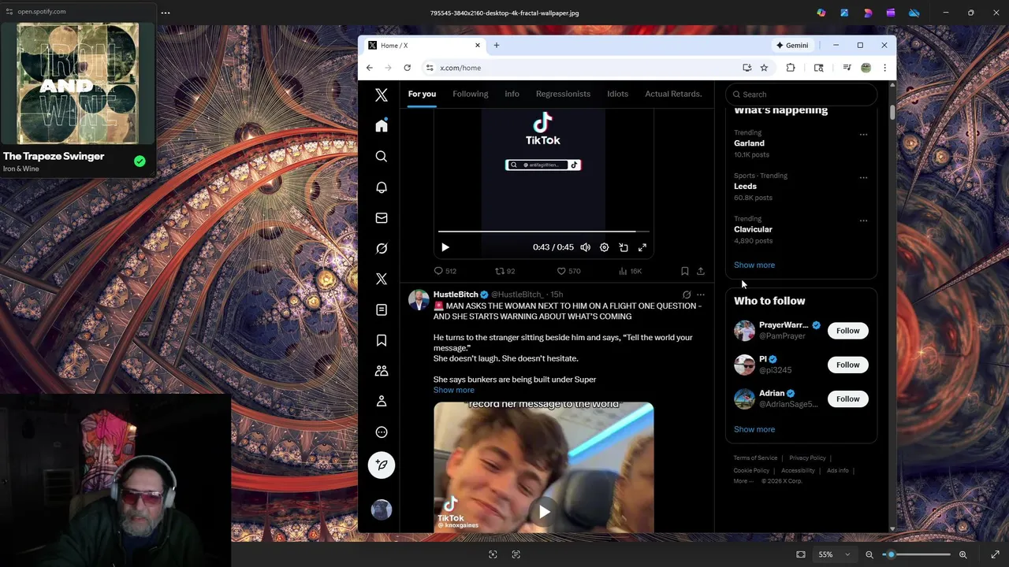Open Premium X icon in sidebar

(x=382, y=279)
